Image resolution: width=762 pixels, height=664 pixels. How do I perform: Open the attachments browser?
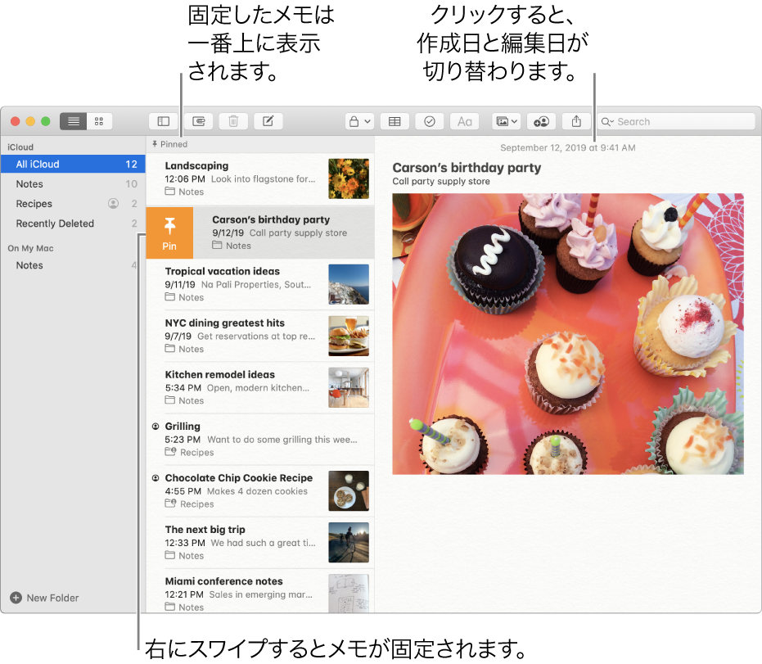pos(199,121)
